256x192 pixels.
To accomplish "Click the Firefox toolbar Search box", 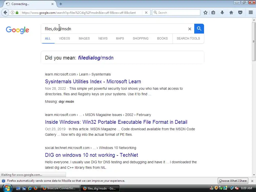I will 176,12.
